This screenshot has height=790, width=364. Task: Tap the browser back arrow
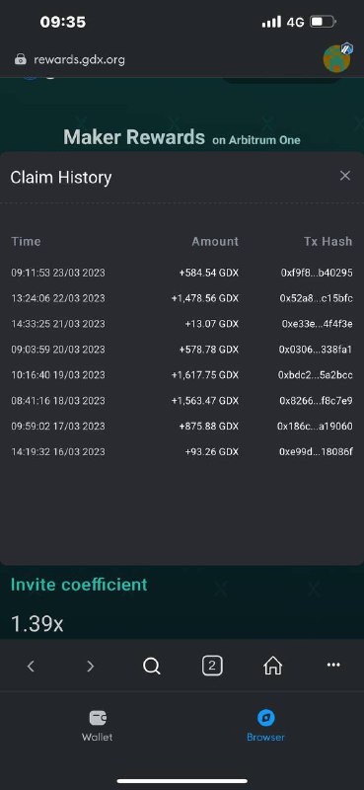31,666
